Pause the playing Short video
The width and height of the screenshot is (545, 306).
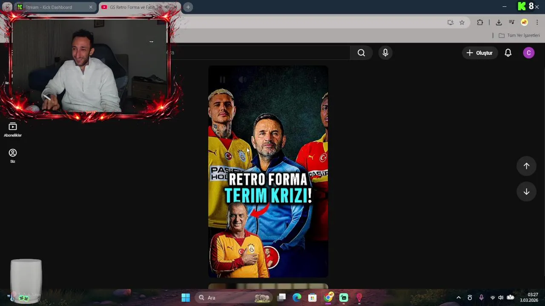coord(222,79)
